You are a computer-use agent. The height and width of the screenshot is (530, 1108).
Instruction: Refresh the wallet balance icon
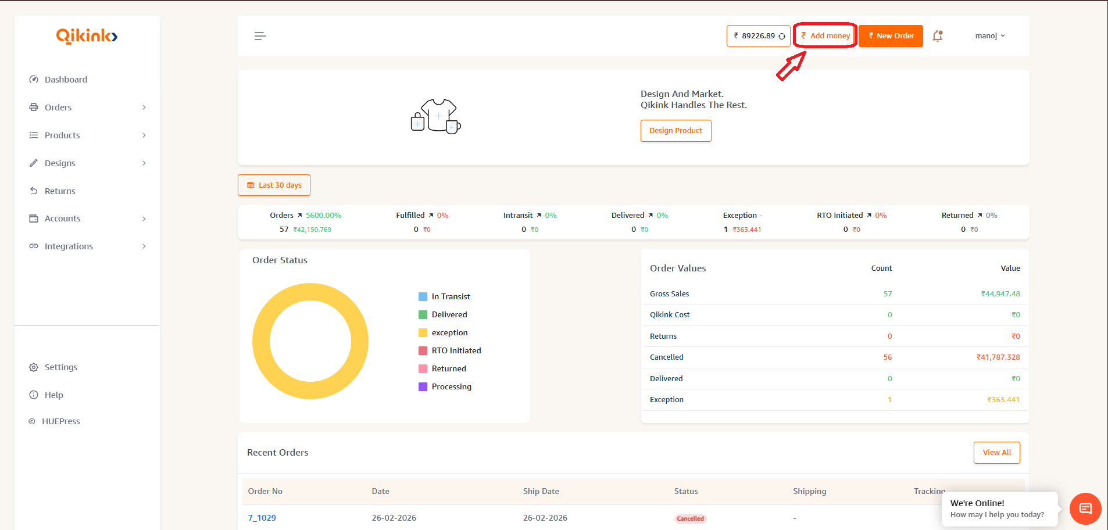(x=782, y=36)
